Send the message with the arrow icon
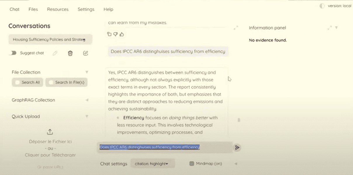Image resolution: width=353 pixels, height=175 pixels. coord(237,148)
